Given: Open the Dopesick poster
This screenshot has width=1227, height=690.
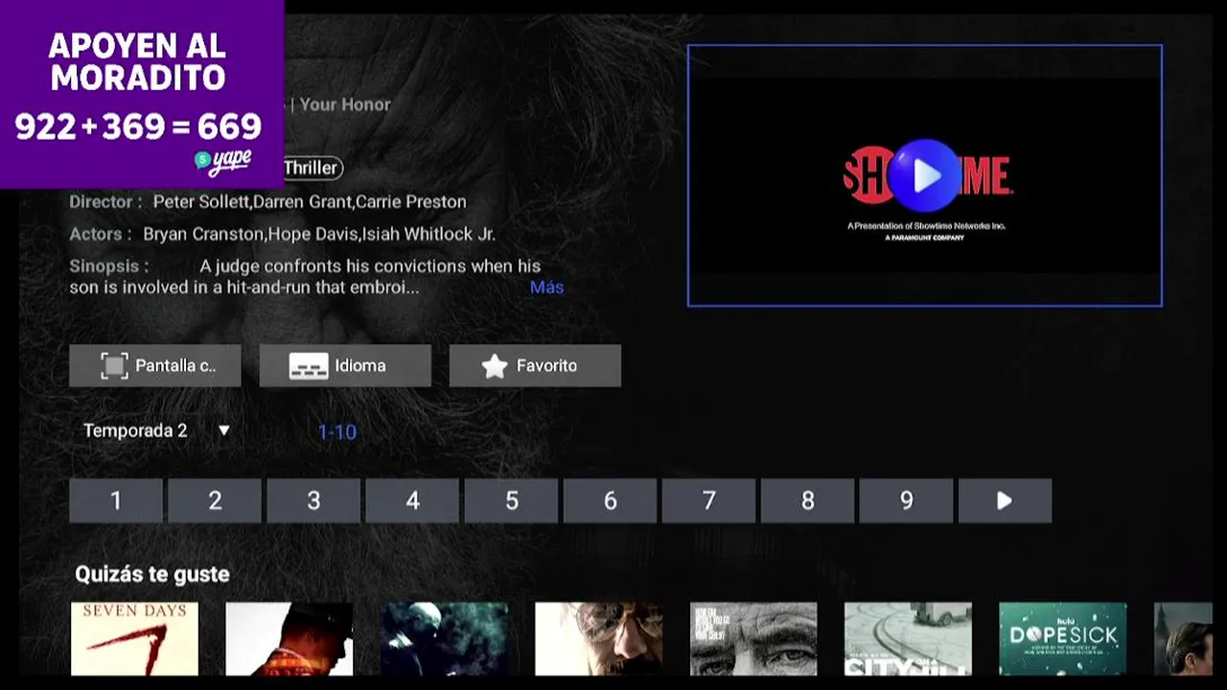Looking at the screenshot, I should click(1062, 638).
